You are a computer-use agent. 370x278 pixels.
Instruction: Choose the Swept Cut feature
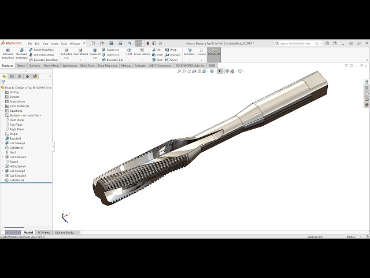110,50
